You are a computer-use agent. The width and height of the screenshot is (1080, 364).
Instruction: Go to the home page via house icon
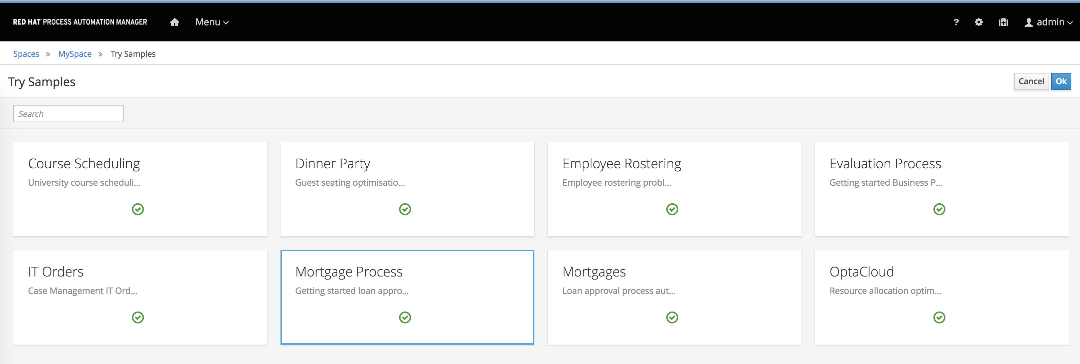click(175, 22)
